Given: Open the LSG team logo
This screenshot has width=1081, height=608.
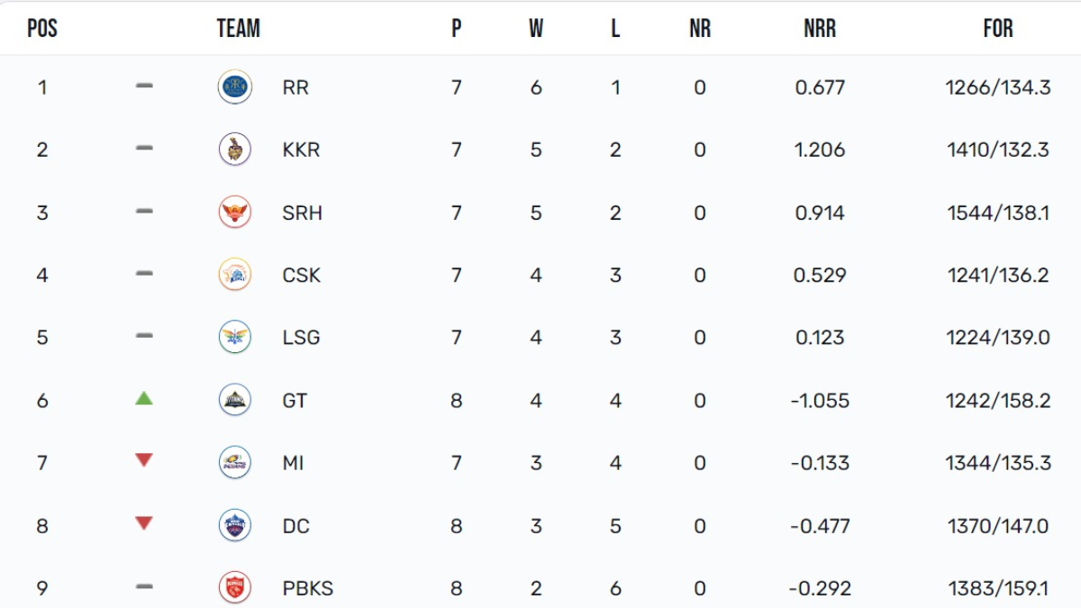Looking at the screenshot, I should [x=234, y=337].
